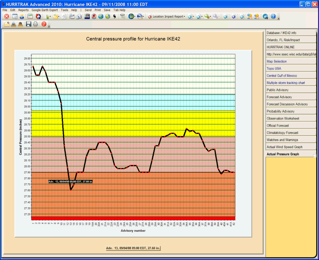Click the floppy disk save icon
This screenshot has width=319, height=260.
(28, 24)
